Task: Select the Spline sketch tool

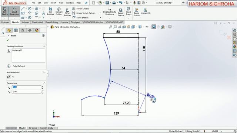Action: (37, 8)
